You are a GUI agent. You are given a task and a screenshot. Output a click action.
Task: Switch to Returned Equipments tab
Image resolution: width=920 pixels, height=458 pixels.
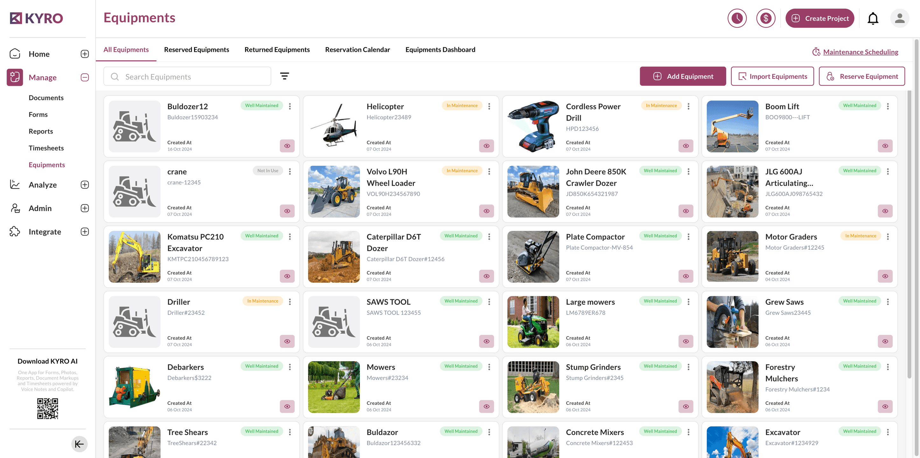coord(277,50)
